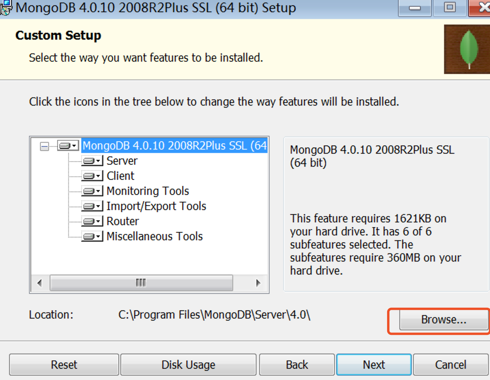The image size is (490, 380).
Task: Select the Import/Export Tools feature label
Action: (x=156, y=206)
